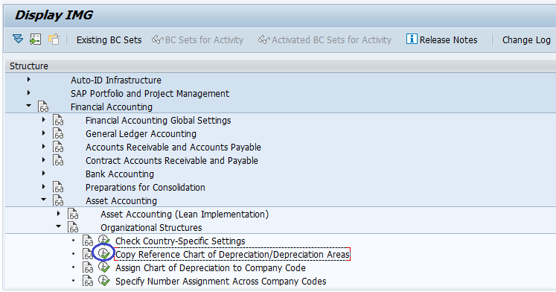The height and width of the screenshot is (292, 556).
Task: Click the yellow BC Sets toolbar icon
Action: [x=54, y=39]
